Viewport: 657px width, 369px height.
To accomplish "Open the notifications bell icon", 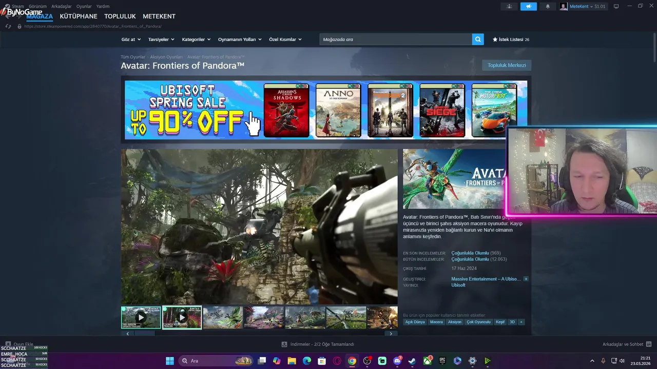I will [x=548, y=6].
